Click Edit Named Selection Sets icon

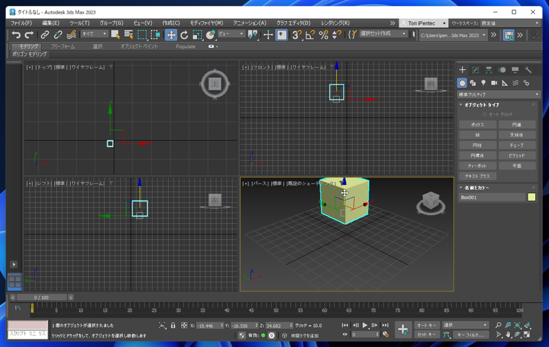(x=352, y=34)
